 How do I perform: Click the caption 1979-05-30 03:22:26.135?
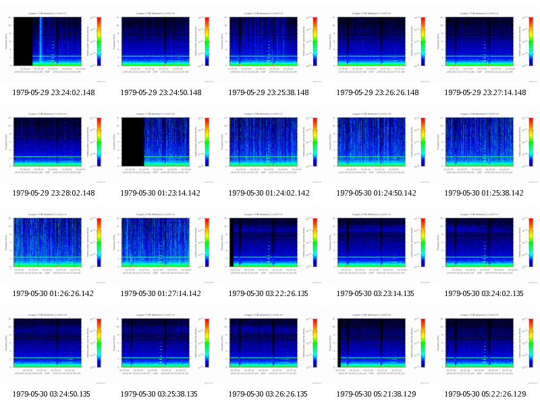[x=268, y=293]
